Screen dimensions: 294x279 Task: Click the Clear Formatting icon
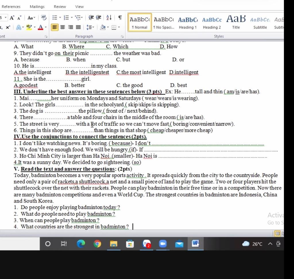pos(44,18)
